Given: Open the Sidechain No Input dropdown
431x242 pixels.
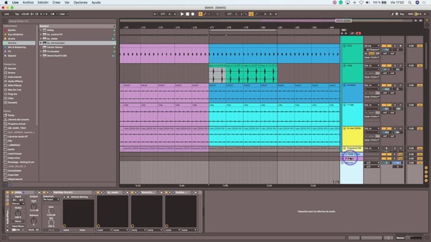Looking at the screenshot, I should click(51, 200).
